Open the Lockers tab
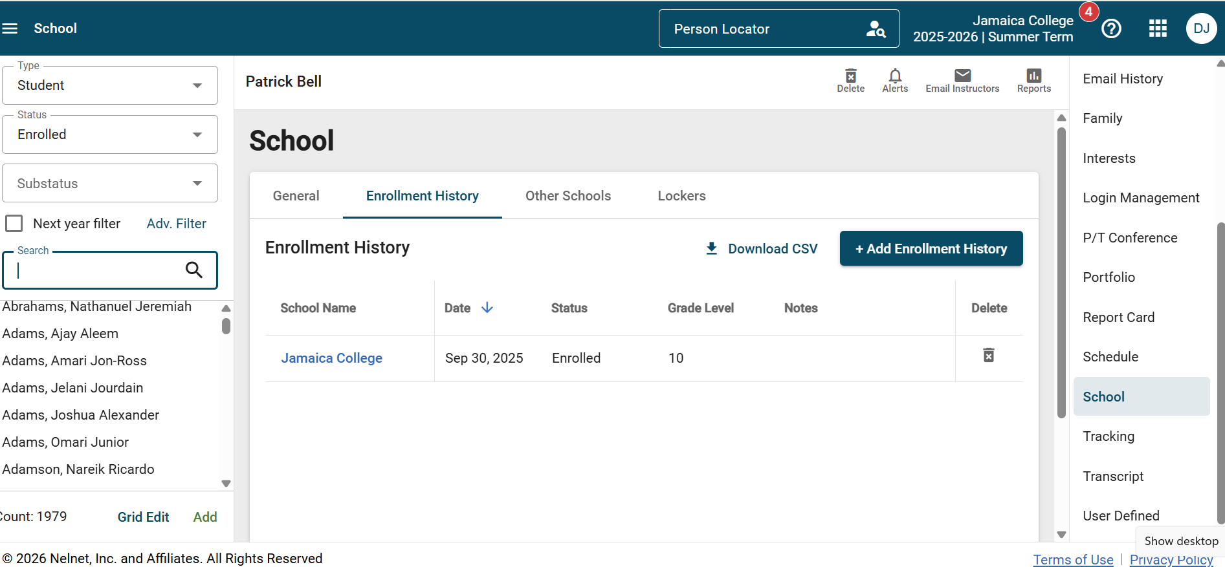 (x=681, y=196)
